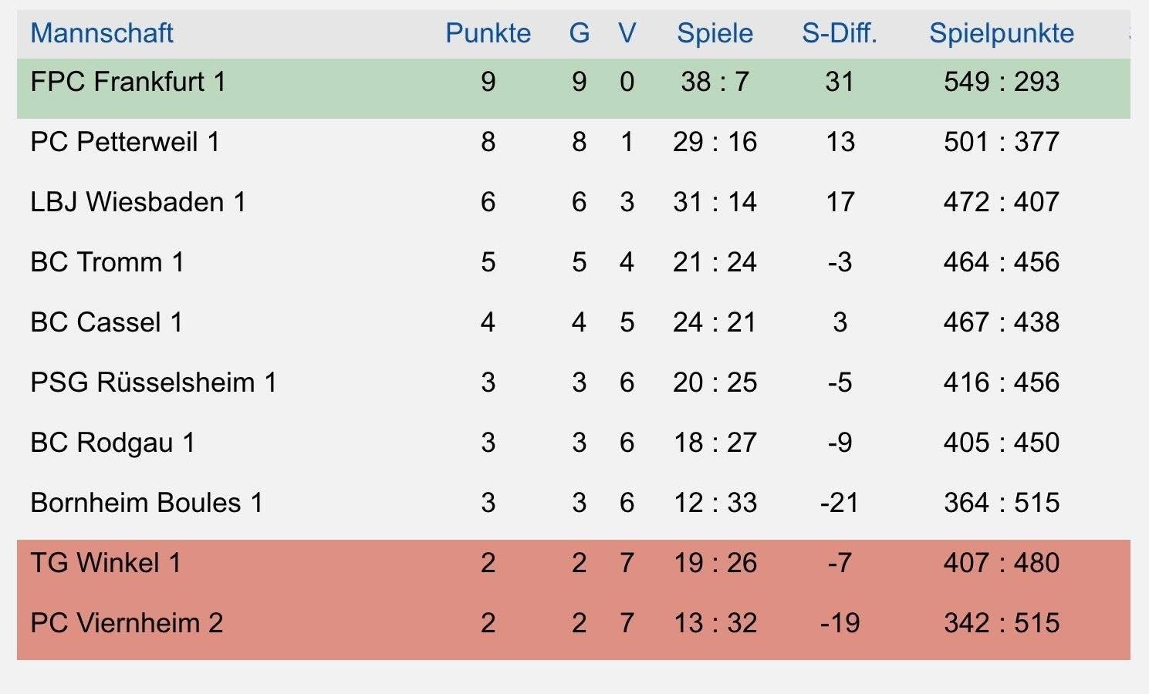Open the Bornheim Boules 1 entry
The height and width of the screenshot is (694, 1149).
(147, 503)
